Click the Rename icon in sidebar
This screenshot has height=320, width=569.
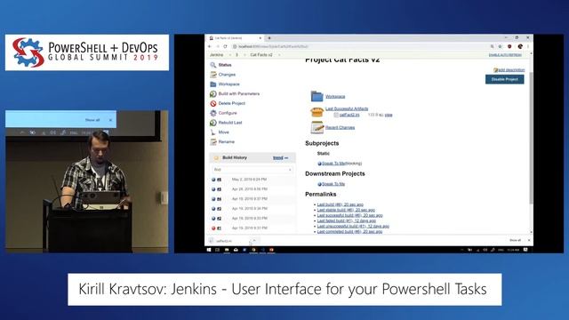[x=213, y=142]
